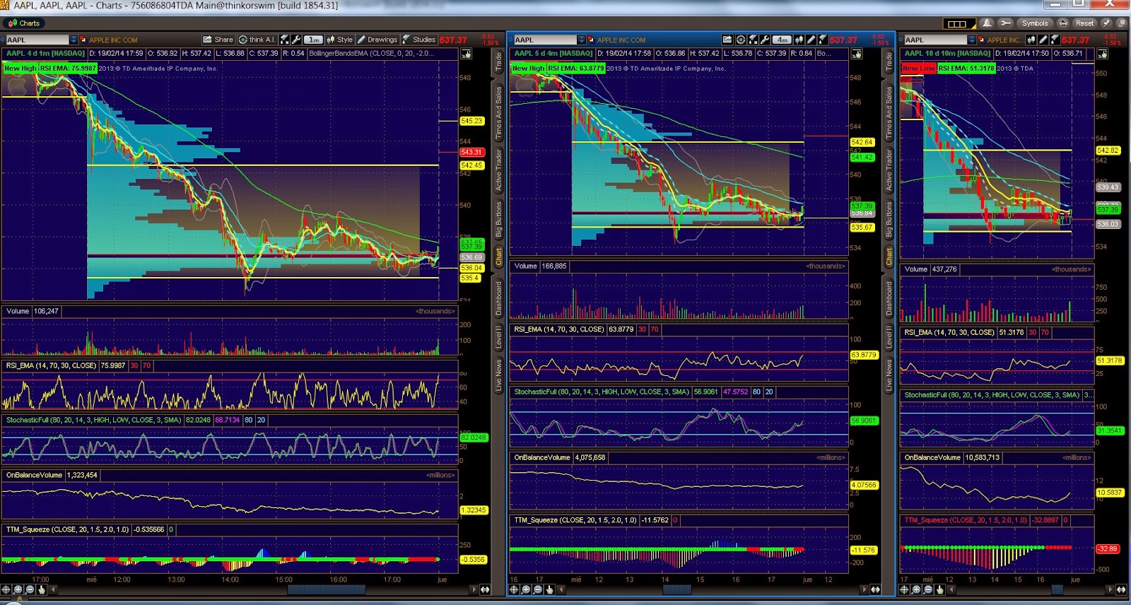
Task: Click link color icon in middle chart
Action: coord(591,40)
